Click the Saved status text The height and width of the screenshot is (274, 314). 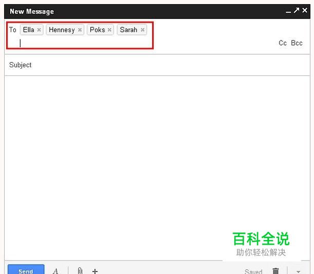253,271
